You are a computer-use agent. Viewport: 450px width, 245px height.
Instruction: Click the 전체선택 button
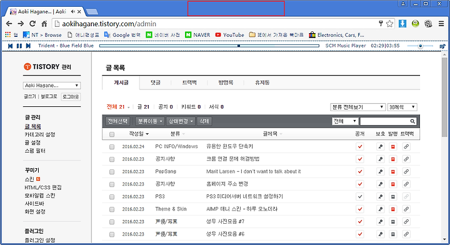(x=117, y=121)
